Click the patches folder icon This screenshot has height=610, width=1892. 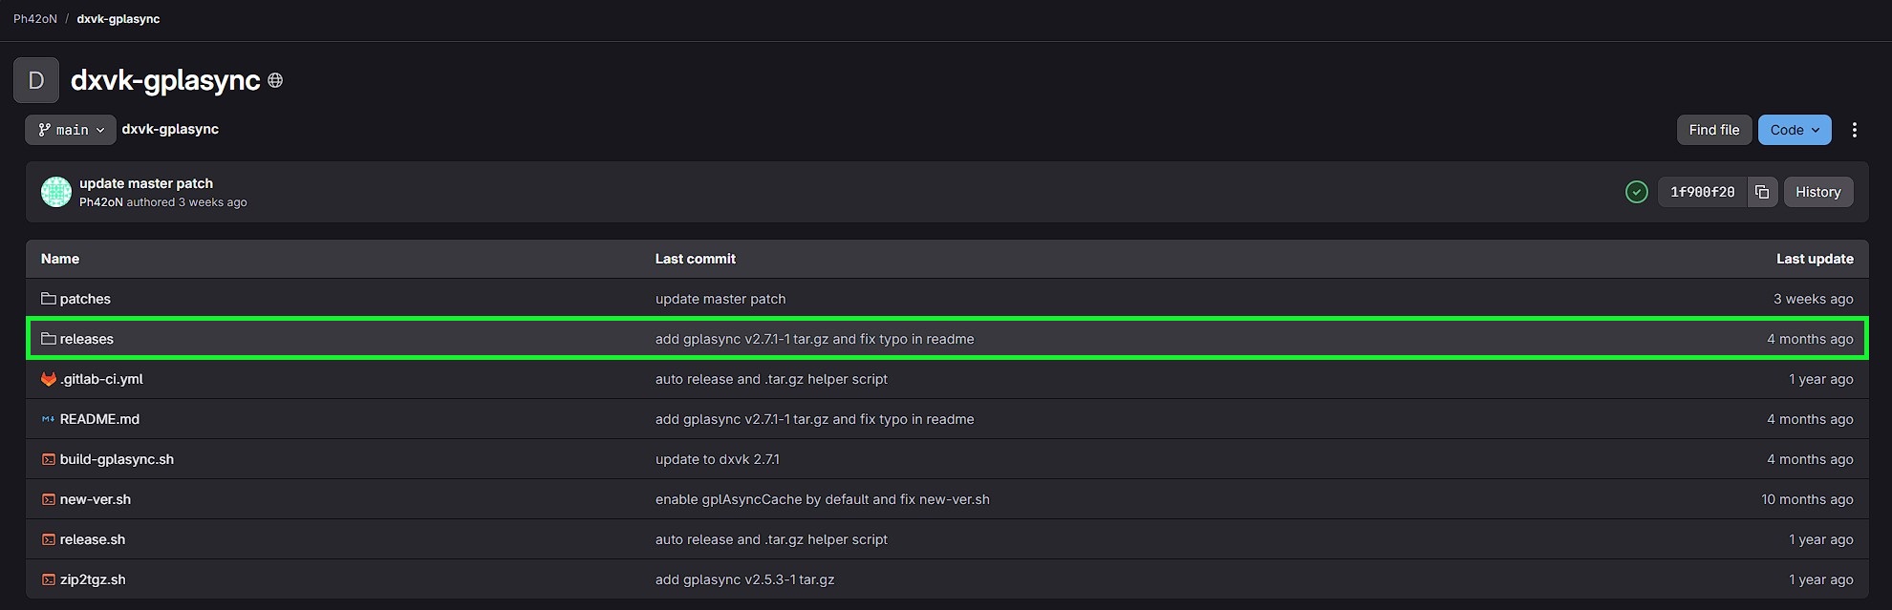pyautogui.click(x=48, y=299)
